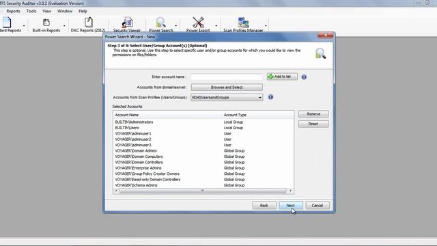The height and width of the screenshot is (246, 437).
Task: Select the VOYAGER\adminuser3 account
Action: point(203,145)
